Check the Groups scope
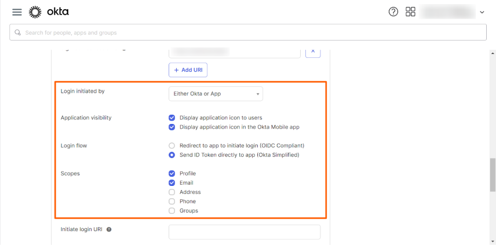 point(172,211)
